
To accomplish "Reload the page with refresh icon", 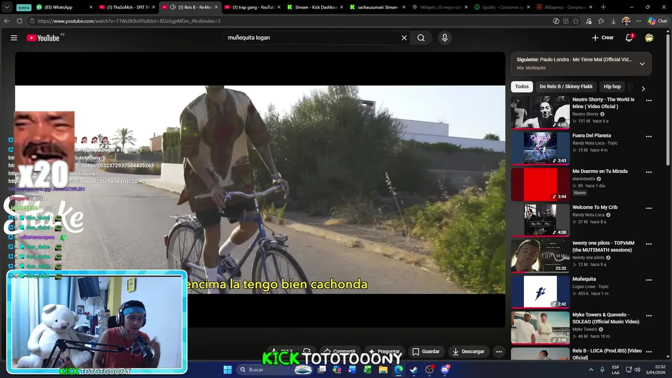I will click(x=19, y=21).
